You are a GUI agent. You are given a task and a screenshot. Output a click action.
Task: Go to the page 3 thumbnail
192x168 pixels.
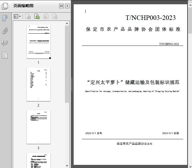tap(38, 127)
